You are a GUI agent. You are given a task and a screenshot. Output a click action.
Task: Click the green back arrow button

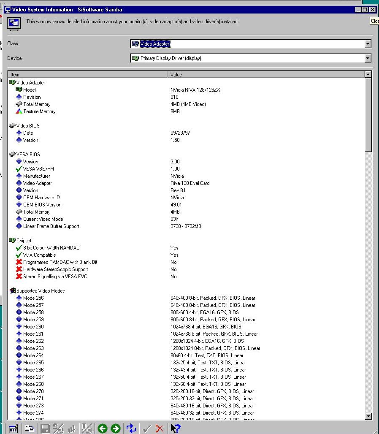pos(103,429)
